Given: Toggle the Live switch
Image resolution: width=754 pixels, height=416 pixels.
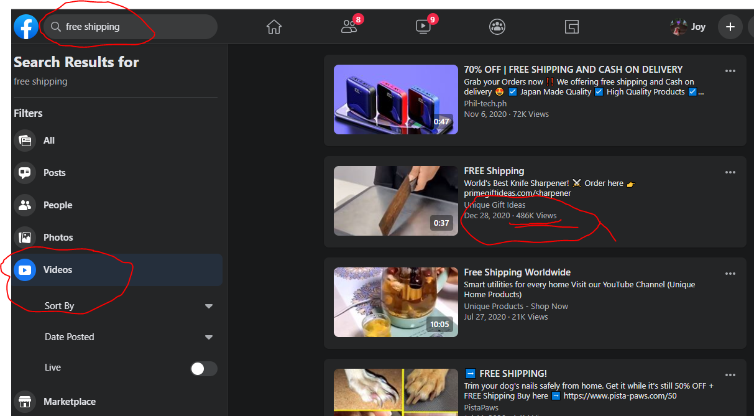Looking at the screenshot, I should tap(203, 368).
